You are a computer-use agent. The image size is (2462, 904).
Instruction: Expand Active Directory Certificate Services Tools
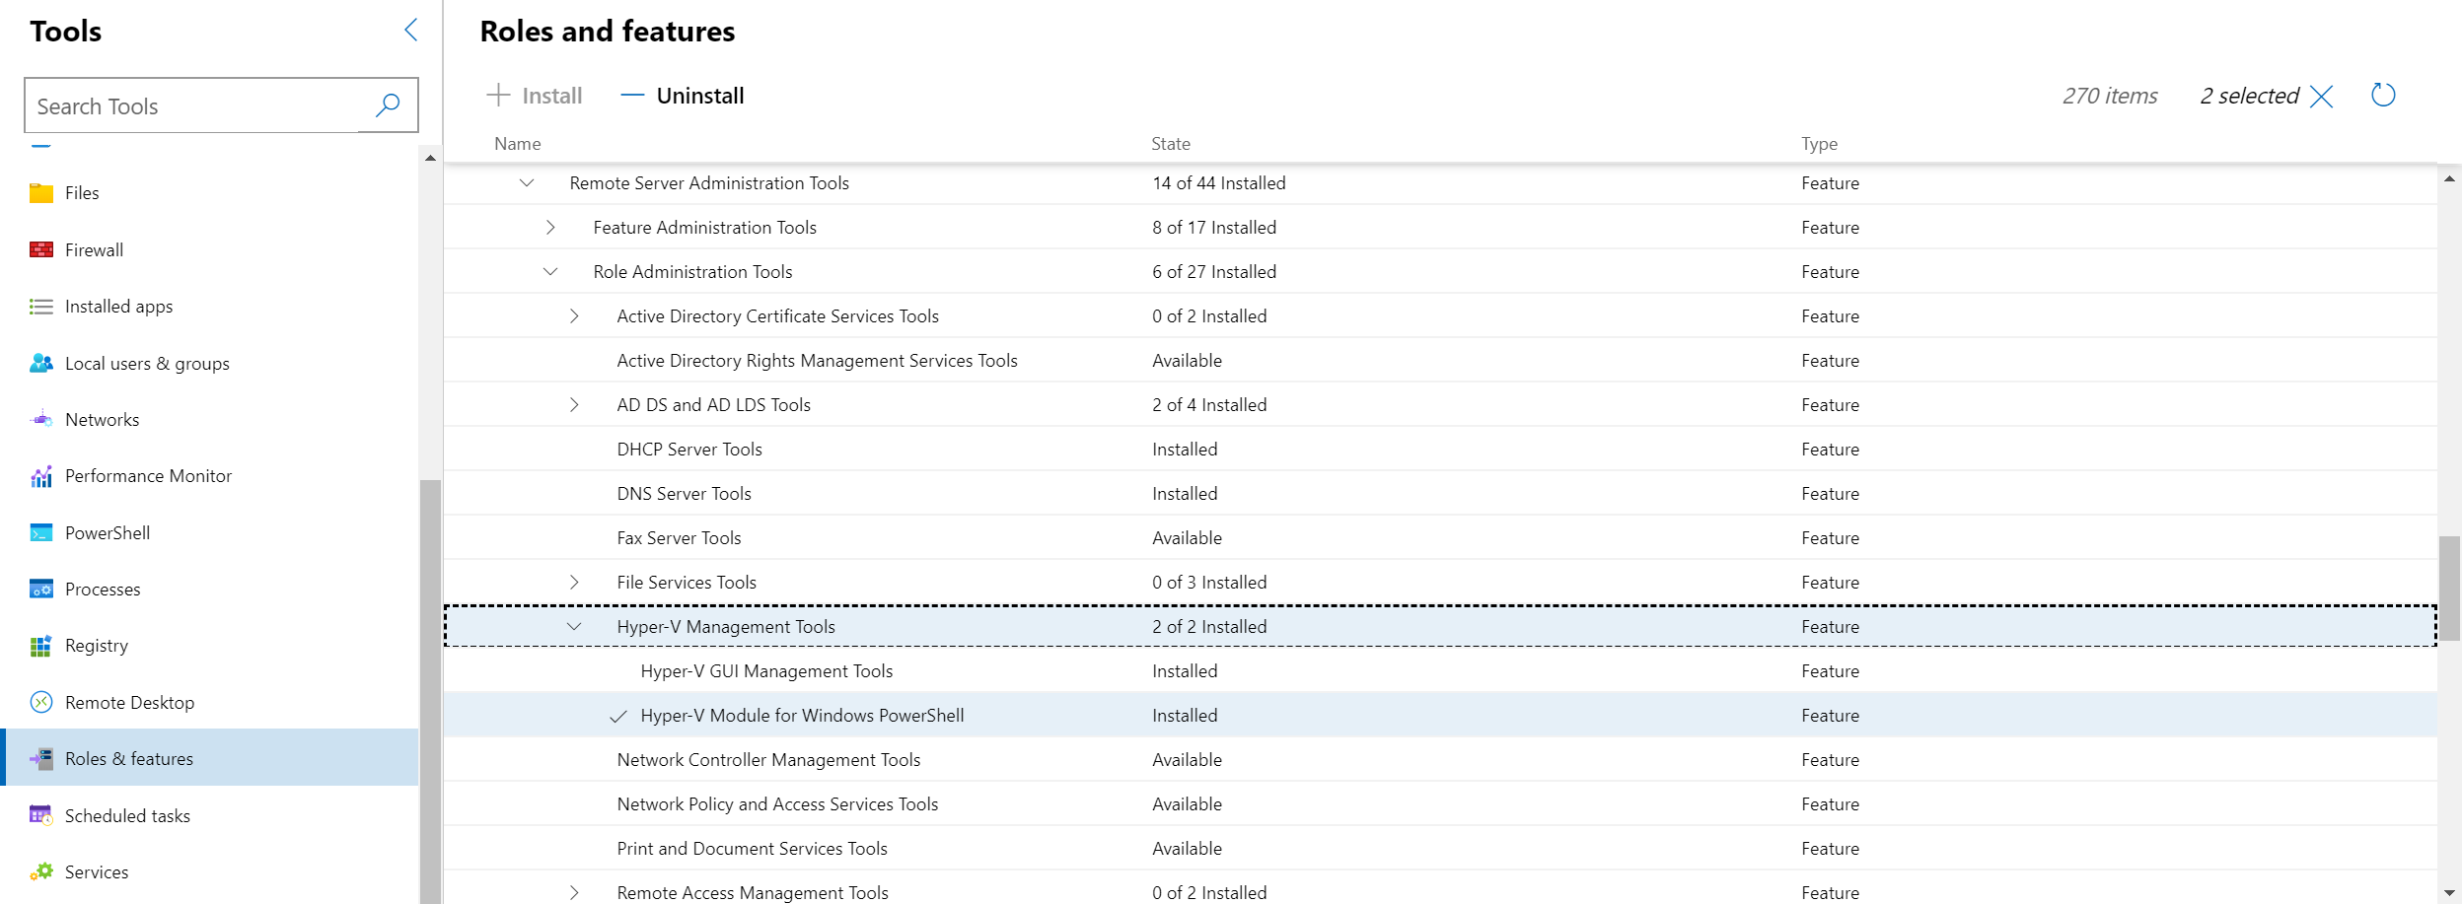(573, 315)
